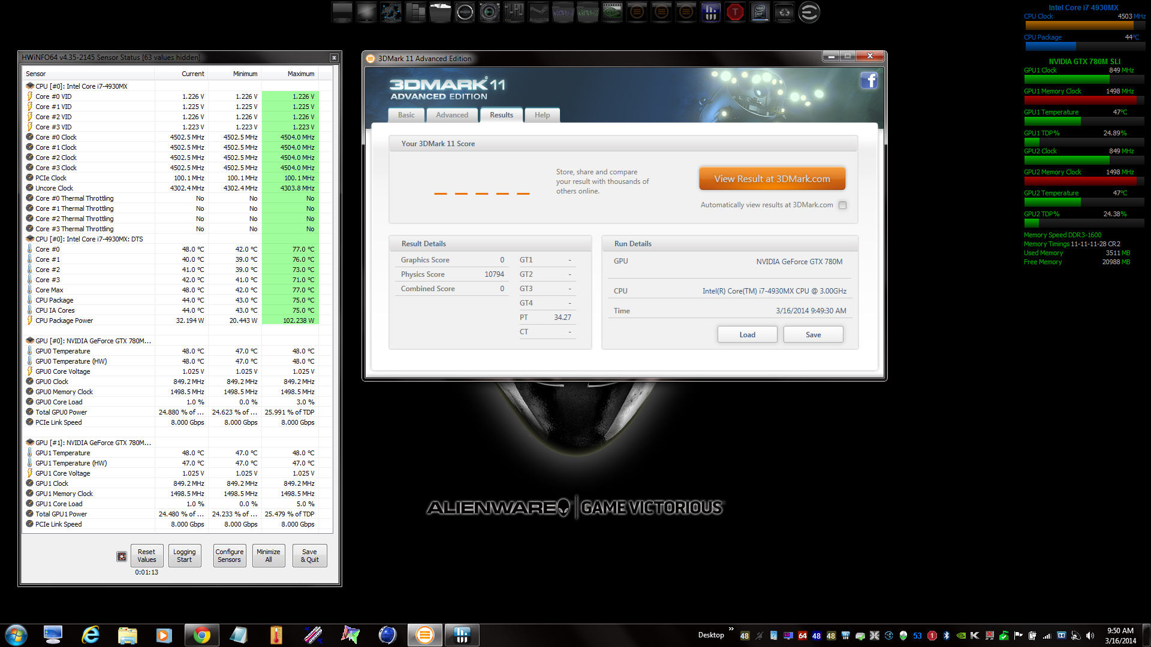Viewport: 1151px width, 647px height.
Task: Select the Results tab
Action: pos(501,115)
